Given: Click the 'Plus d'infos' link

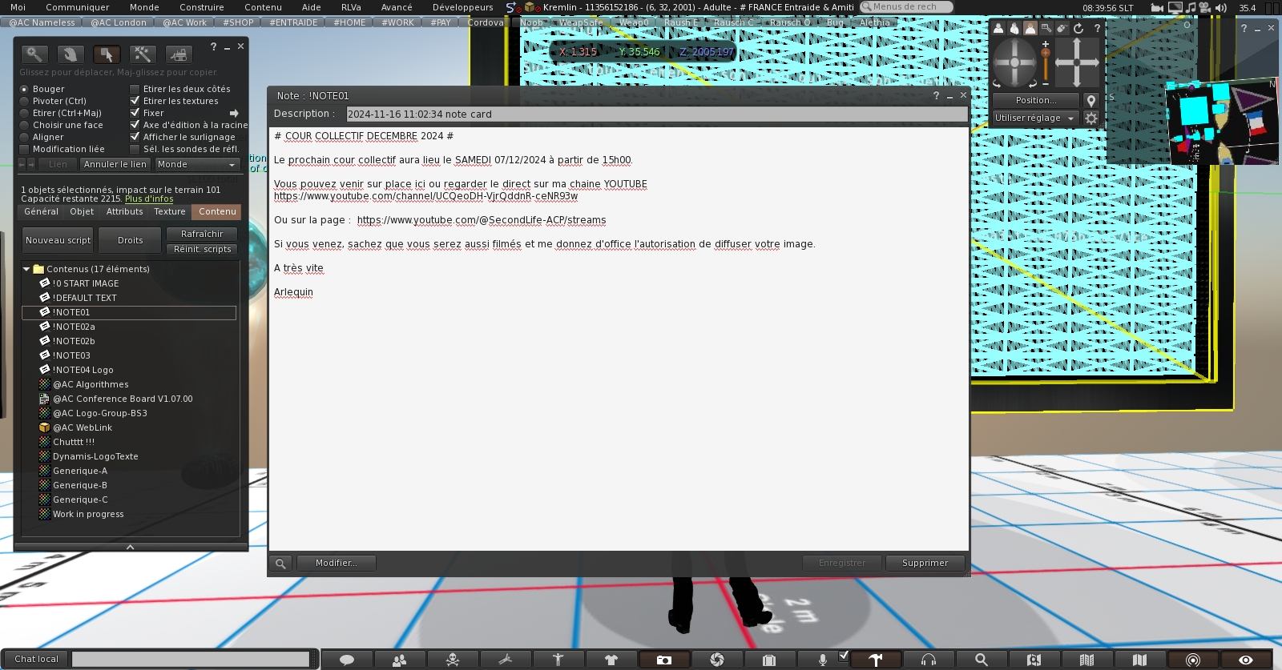Looking at the screenshot, I should (149, 199).
